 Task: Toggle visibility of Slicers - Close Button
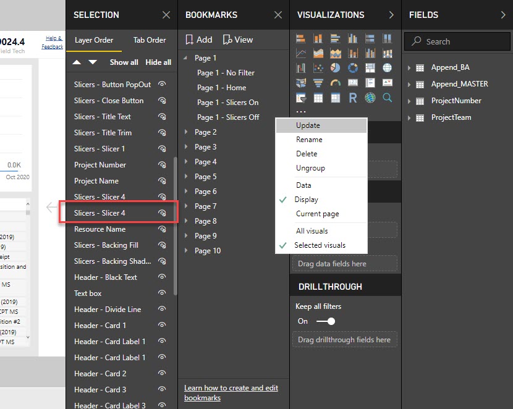tap(162, 100)
